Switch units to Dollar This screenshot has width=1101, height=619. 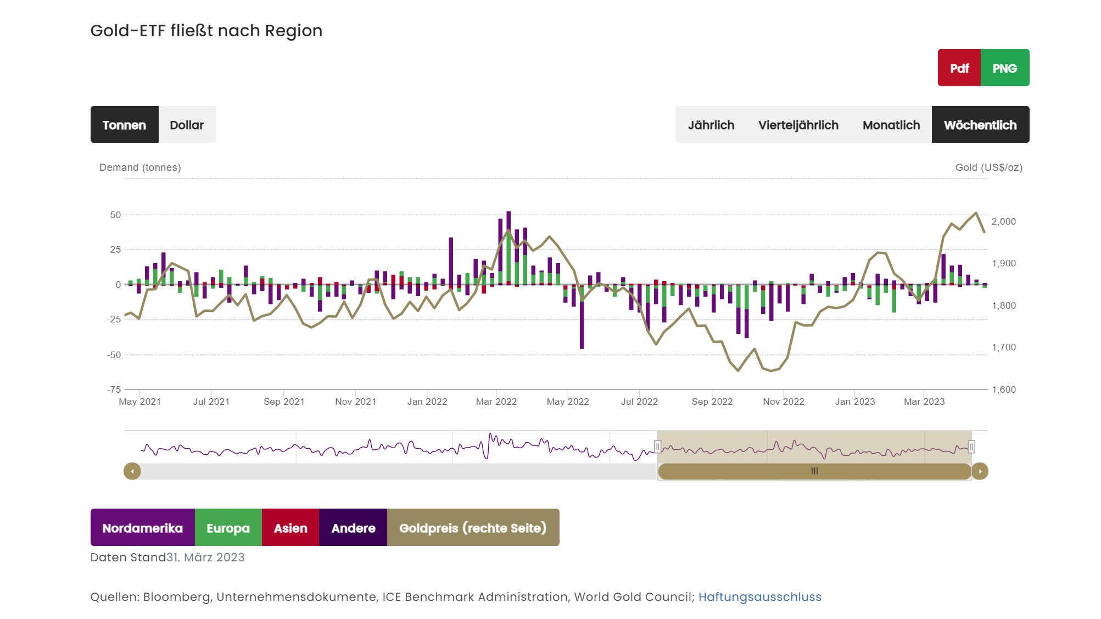tap(187, 125)
